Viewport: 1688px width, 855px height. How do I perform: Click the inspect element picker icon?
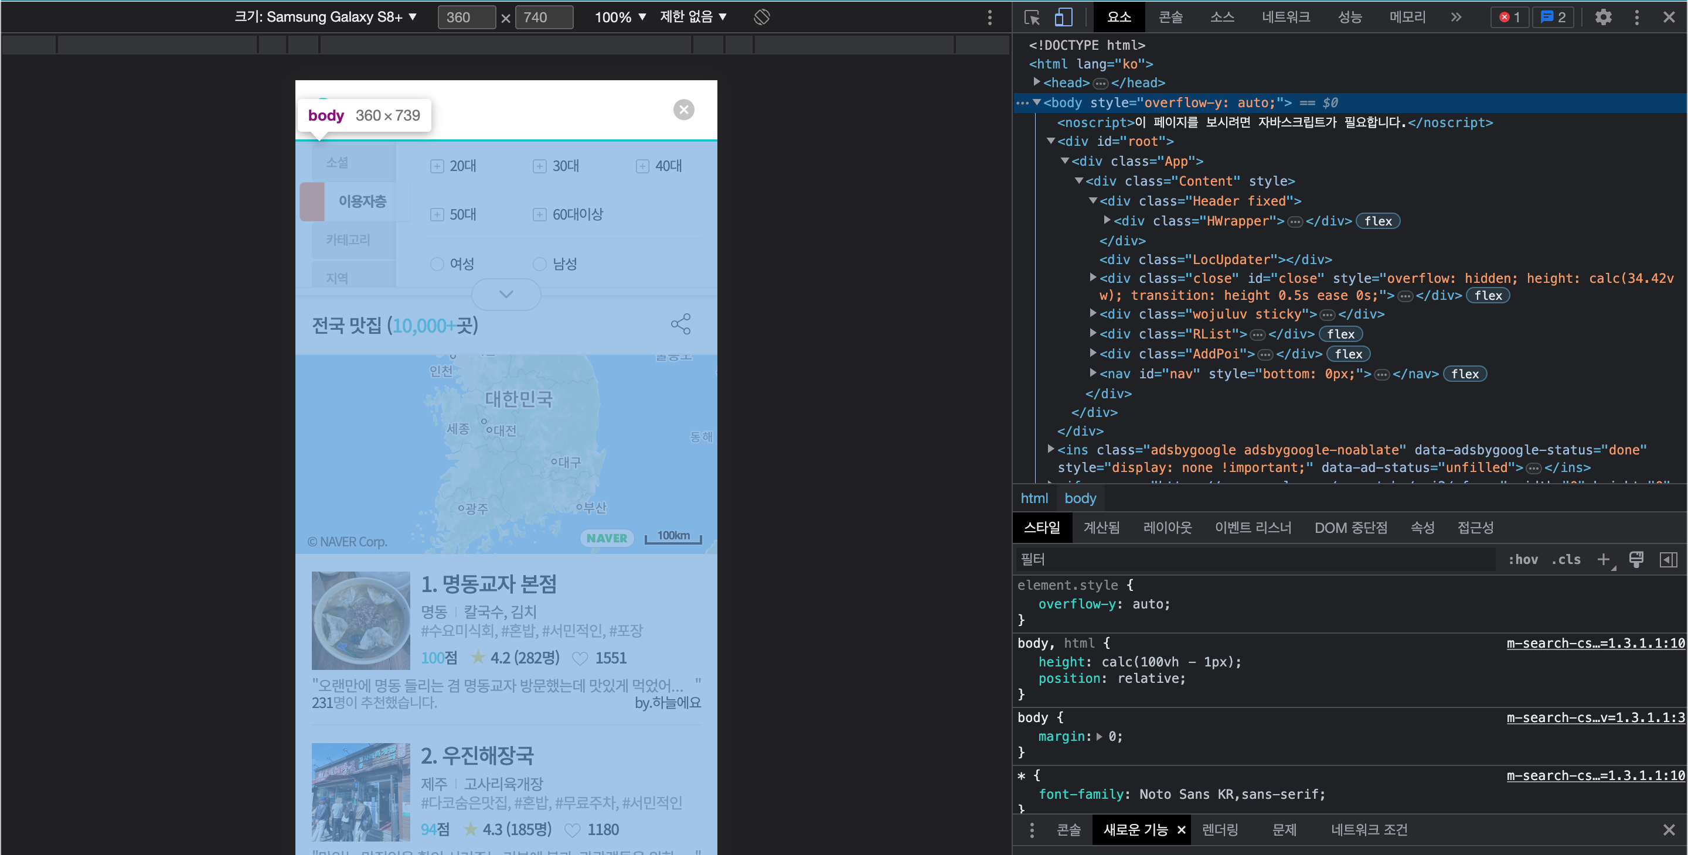(1032, 18)
